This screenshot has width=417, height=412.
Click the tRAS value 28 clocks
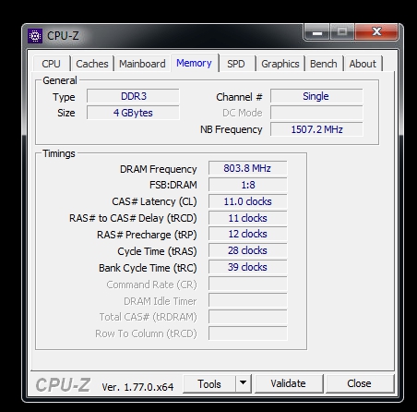click(248, 250)
